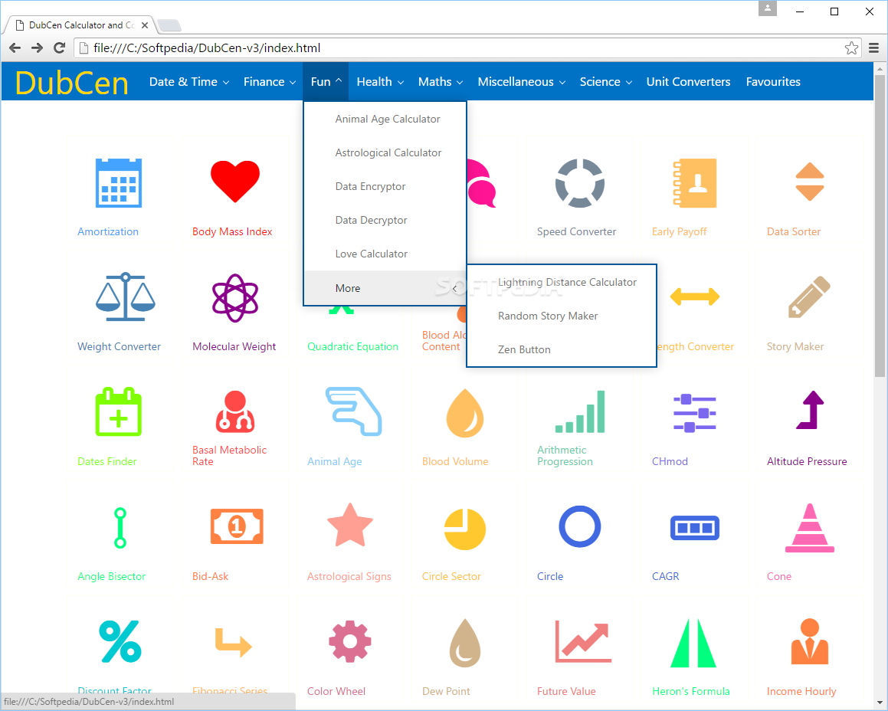Open the Science dropdown menu
Image resolution: width=888 pixels, height=711 pixels.
pyautogui.click(x=605, y=81)
